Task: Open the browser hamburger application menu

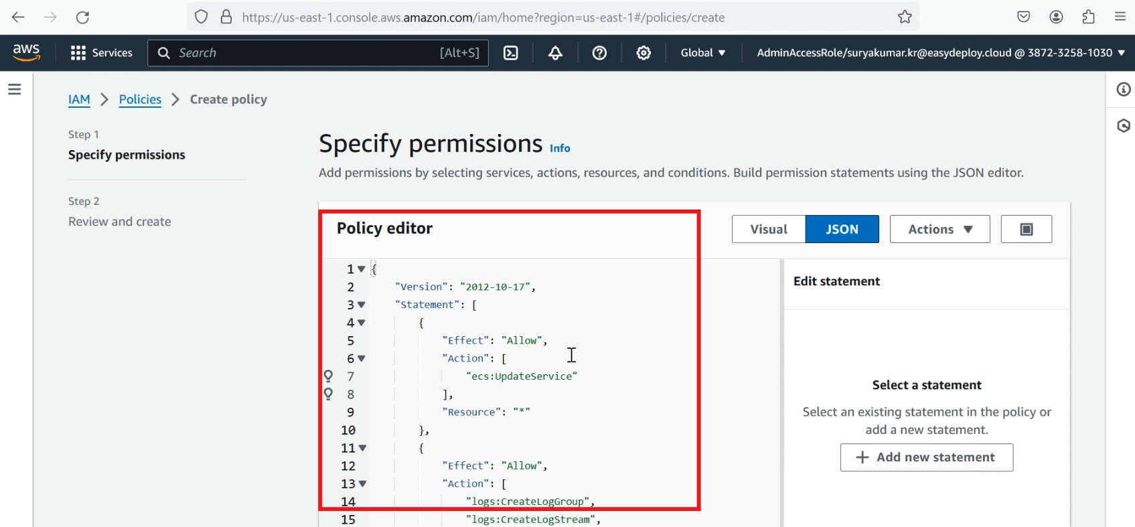Action: tap(1120, 17)
